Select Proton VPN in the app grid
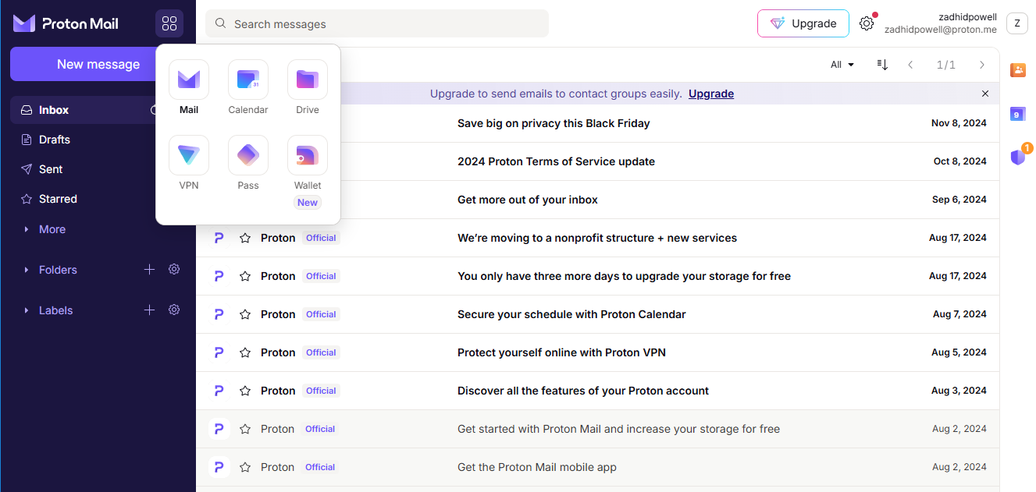Screen dimensions: 1036x492 (188, 163)
